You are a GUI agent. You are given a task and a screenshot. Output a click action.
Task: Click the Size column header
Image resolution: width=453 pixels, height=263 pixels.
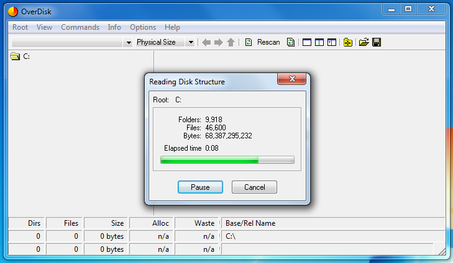coord(106,223)
